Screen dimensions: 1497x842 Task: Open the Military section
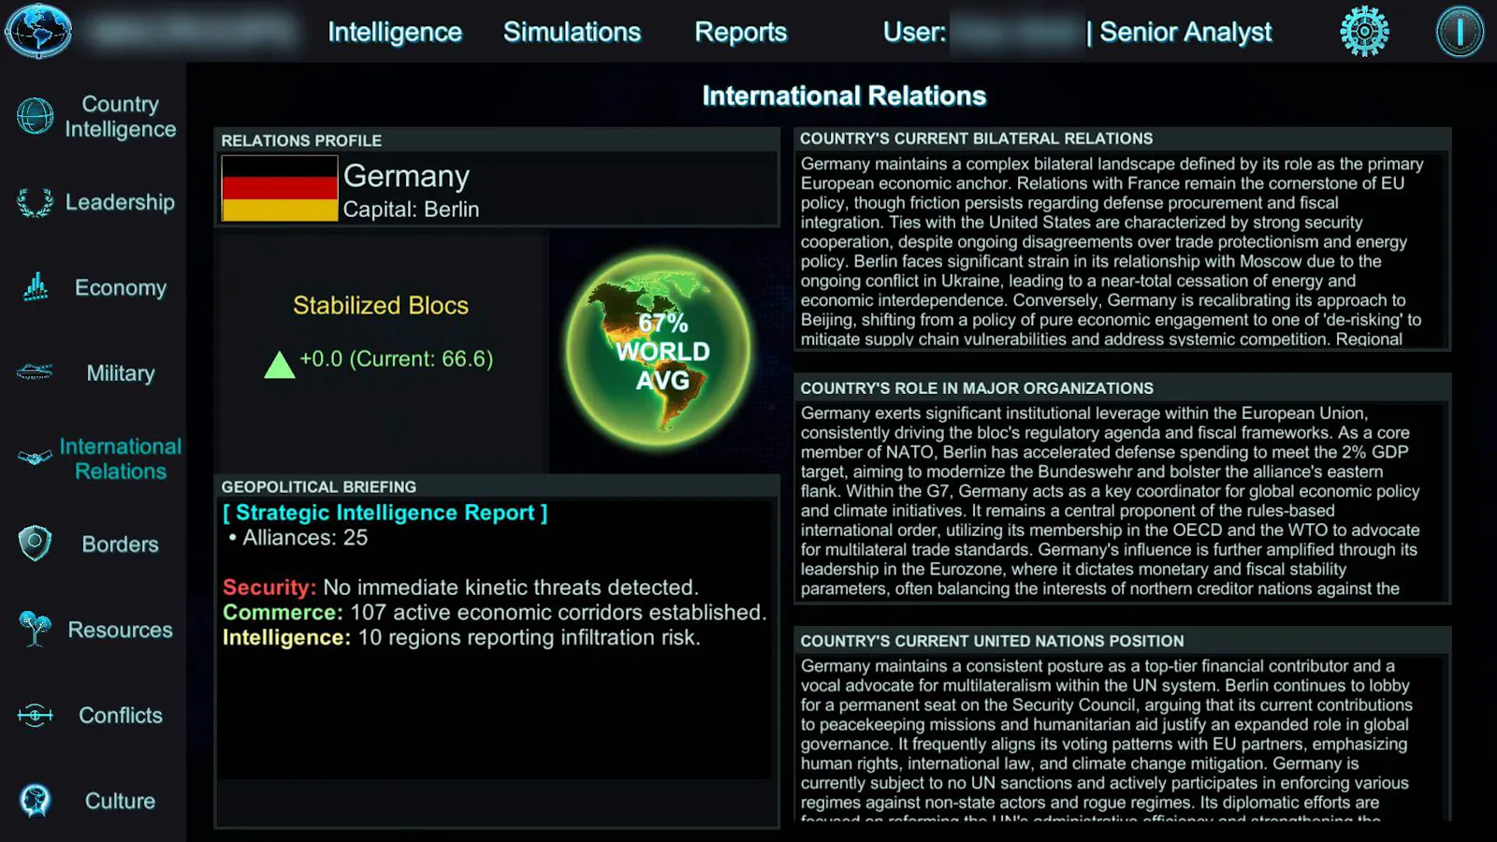click(x=121, y=373)
